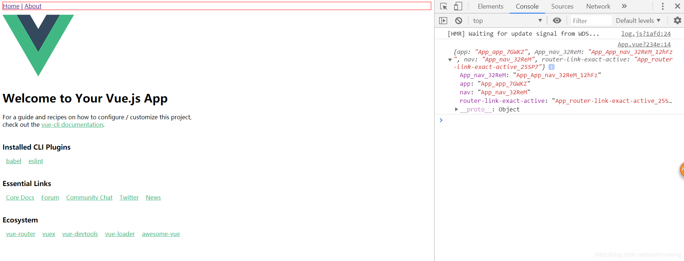684x261 pixels.
Task: Open the Forum link
Action: 50,197
